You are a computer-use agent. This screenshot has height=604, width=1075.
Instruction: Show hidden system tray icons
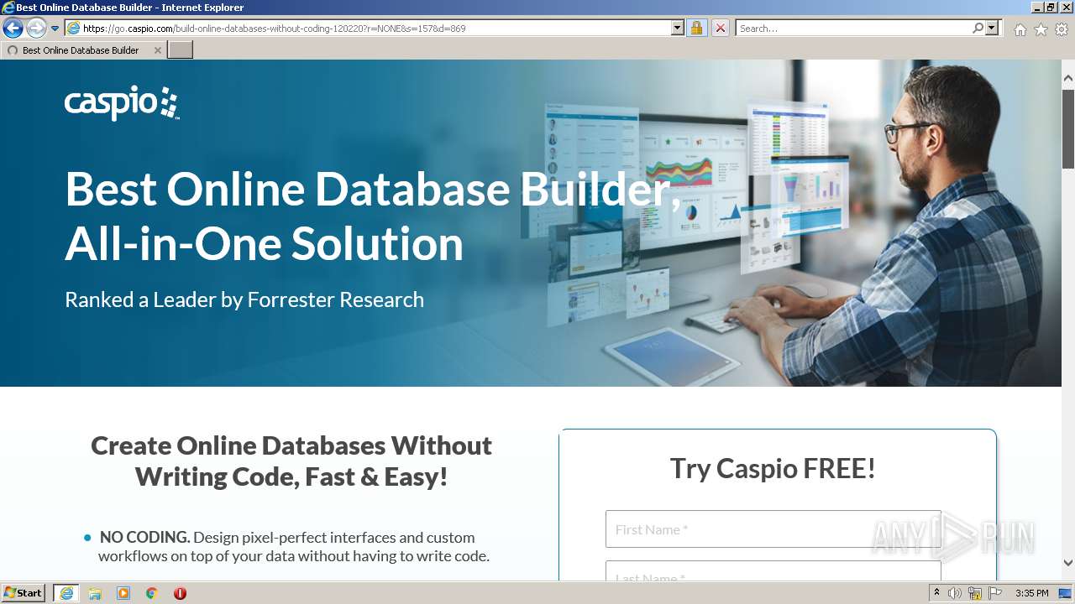click(936, 593)
